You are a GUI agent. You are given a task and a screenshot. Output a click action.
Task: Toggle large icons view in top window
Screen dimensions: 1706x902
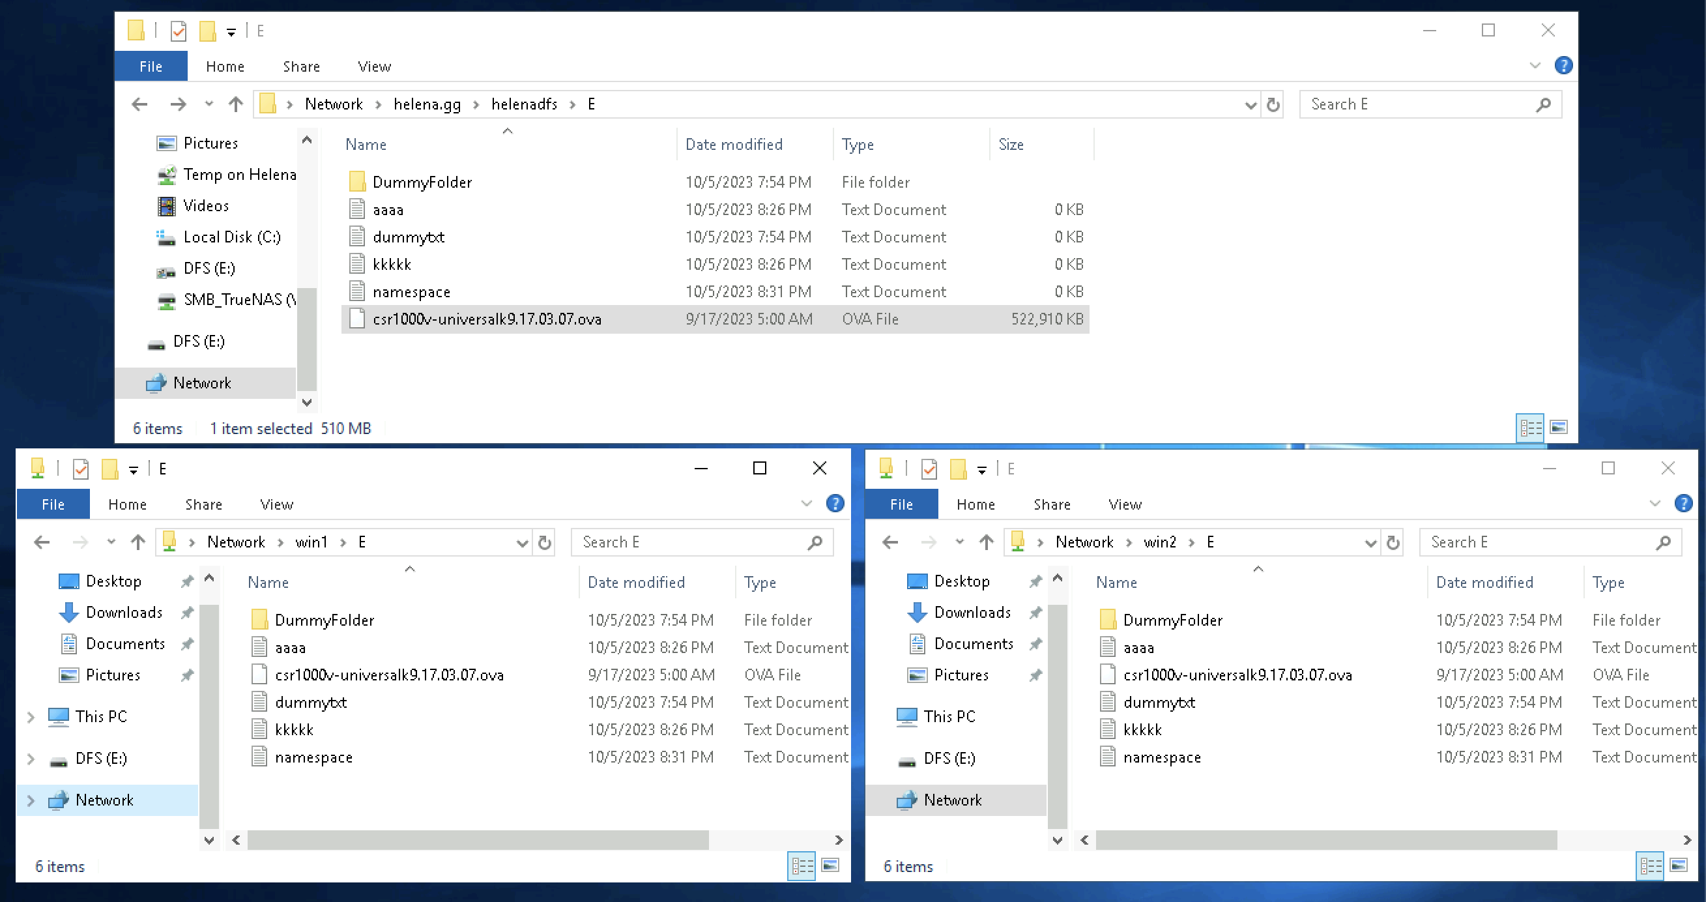(x=1559, y=428)
